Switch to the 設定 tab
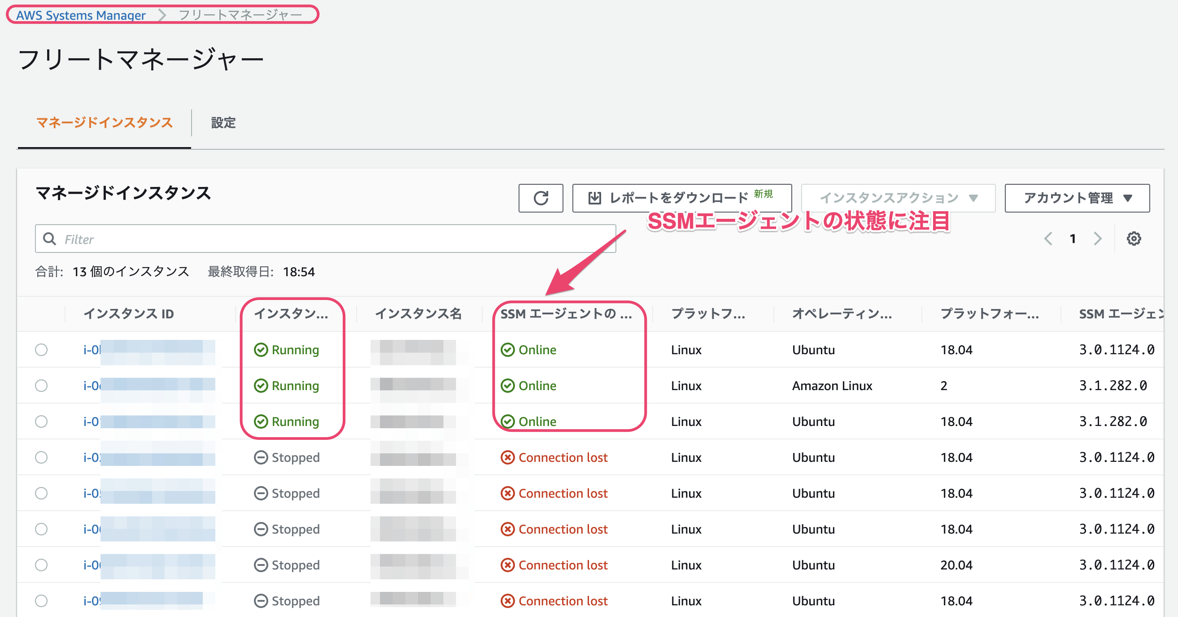Image resolution: width=1178 pixels, height=617 pixels. pyautogui.click(x=223, y=123)
